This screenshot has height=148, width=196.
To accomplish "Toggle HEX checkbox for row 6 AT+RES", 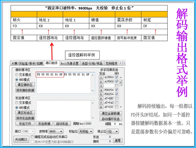I will (117, 98).
